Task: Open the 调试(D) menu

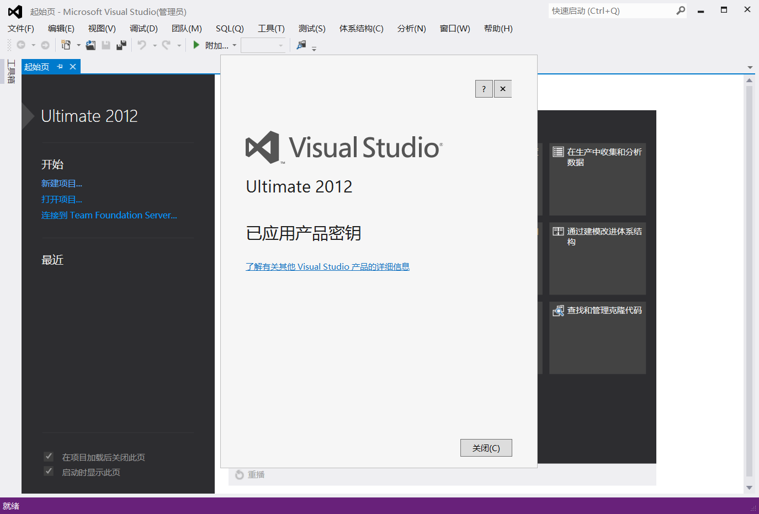Action: tap(144, 29)
